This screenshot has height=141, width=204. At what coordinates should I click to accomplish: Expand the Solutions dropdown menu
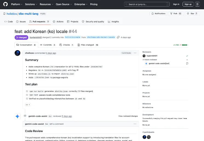(x=31, y=4)
